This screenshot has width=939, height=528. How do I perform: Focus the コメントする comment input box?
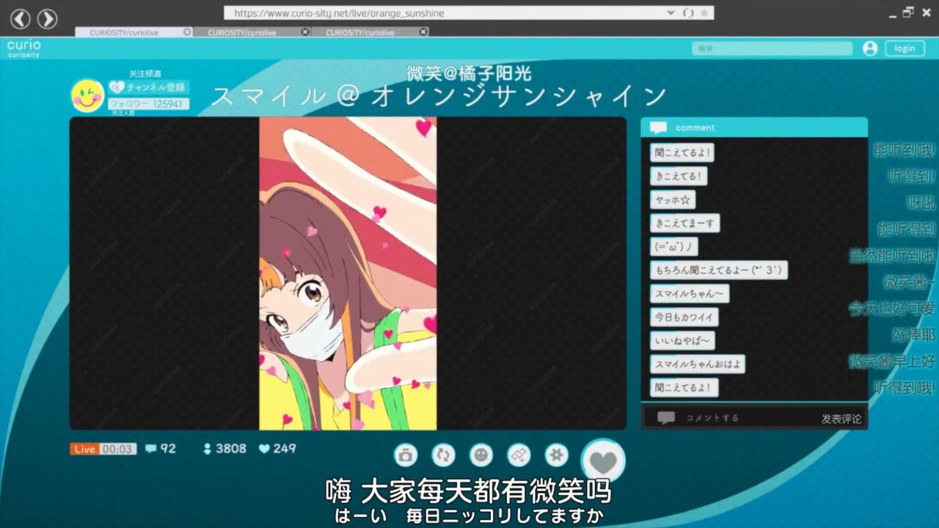tap(754, 418)
